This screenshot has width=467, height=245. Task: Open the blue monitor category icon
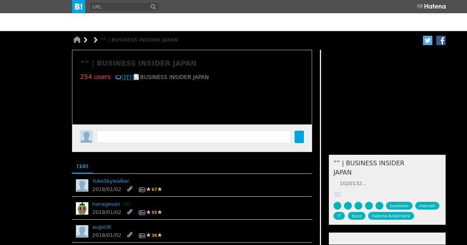click(x=118, y=77)
